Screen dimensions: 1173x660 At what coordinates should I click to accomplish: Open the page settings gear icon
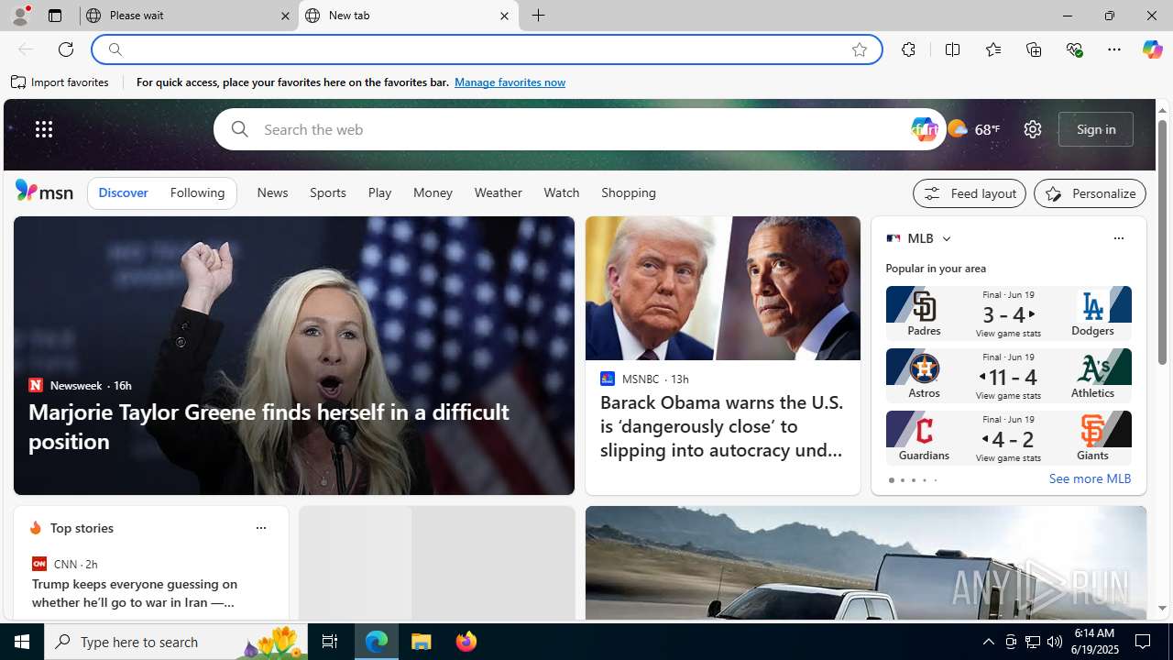coord(1033,129)
